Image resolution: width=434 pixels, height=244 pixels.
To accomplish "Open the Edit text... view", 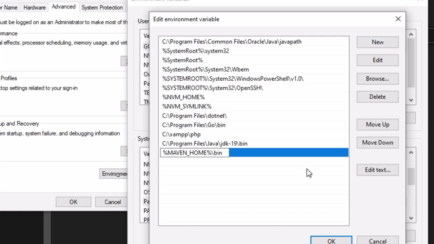I will pyautogui.click(x=377, y=170).
